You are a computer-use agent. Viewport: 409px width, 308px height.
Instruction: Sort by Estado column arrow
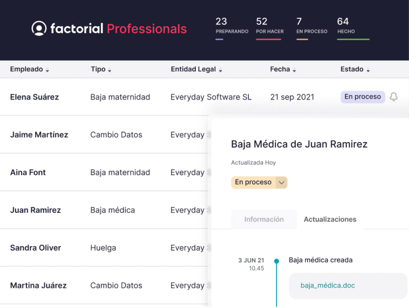tap(368, 70)
